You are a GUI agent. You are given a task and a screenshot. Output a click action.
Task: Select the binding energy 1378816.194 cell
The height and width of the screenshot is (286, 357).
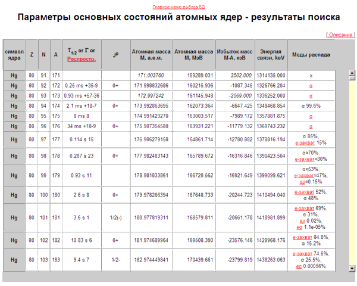(x=271, y=139)
